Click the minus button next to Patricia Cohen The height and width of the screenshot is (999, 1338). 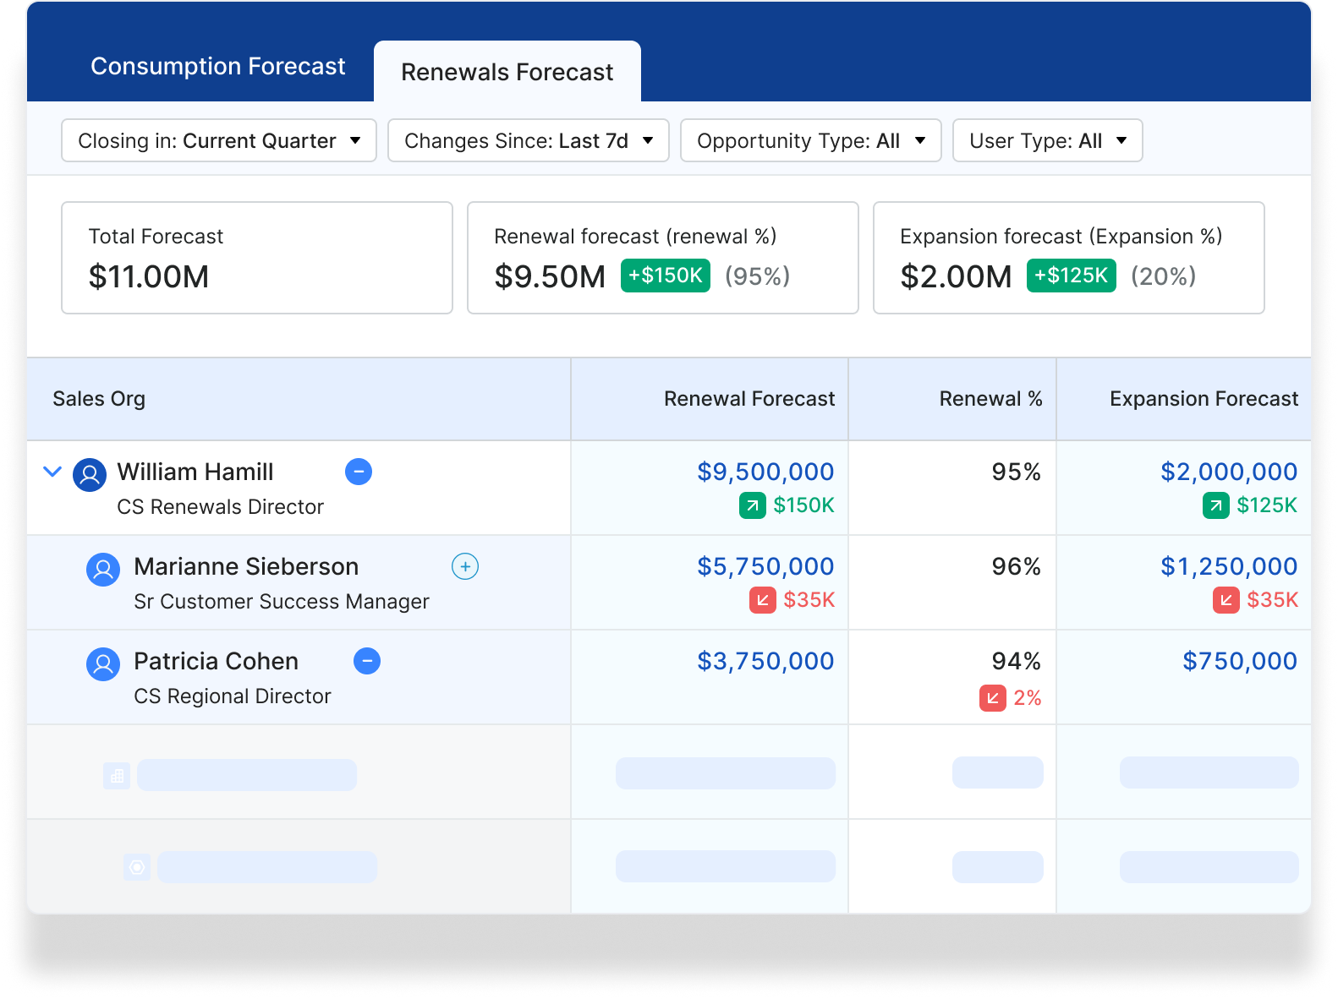367,661
